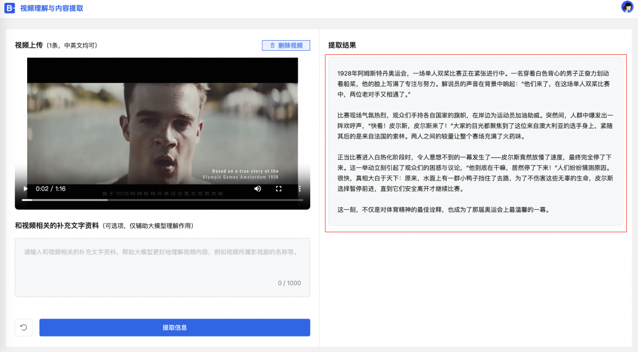Focus the supplementary text input field

(162, 268)
